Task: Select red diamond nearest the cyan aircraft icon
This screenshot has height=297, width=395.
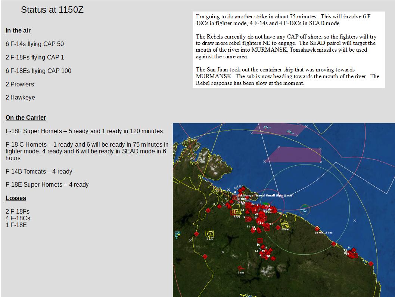Action: pos(196,234)
